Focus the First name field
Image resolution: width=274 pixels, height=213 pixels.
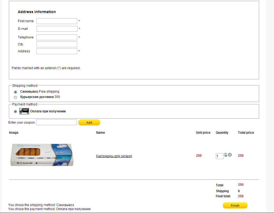tap(57, 21)
